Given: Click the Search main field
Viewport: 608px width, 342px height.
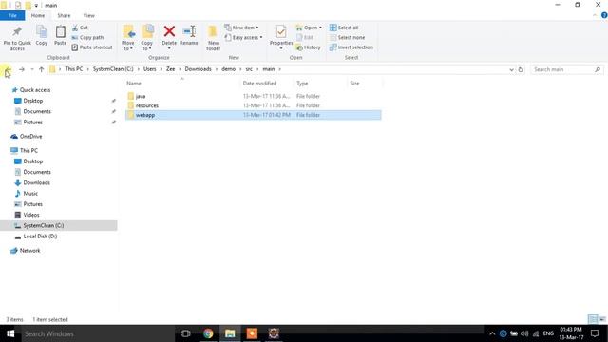Looking at the screenshot, I should click(566, 69).
